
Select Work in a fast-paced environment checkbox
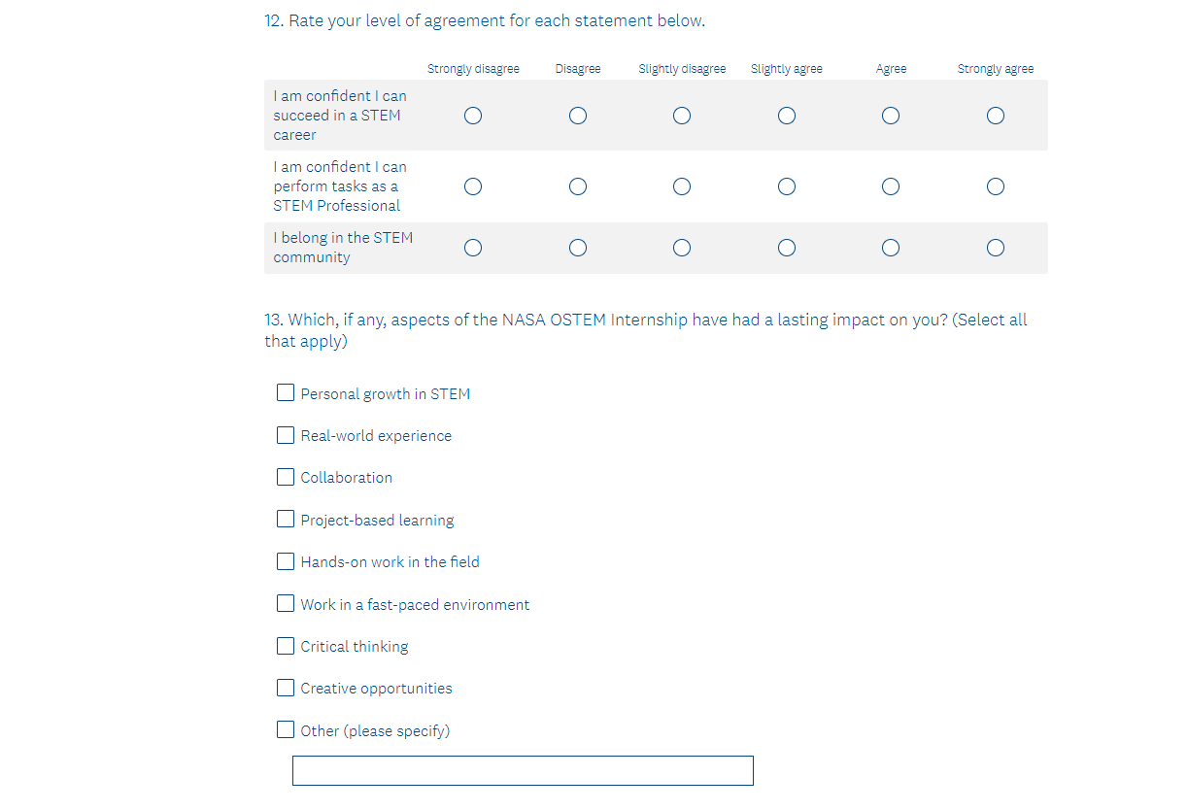click(x=286, y=603)
